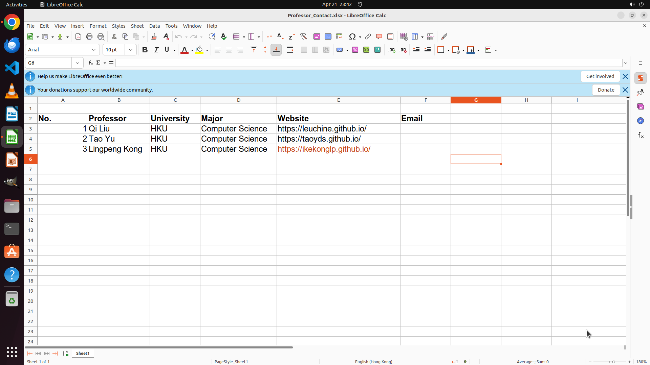Click the Get involved button
Image resolution: width=650 pixels, height=365 pixels.
[600, 76]
